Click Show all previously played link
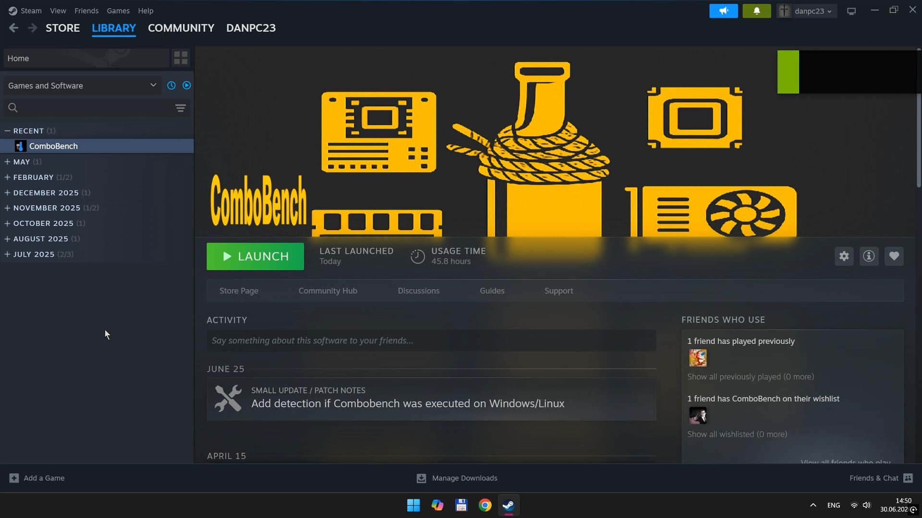 click(751, 377)
